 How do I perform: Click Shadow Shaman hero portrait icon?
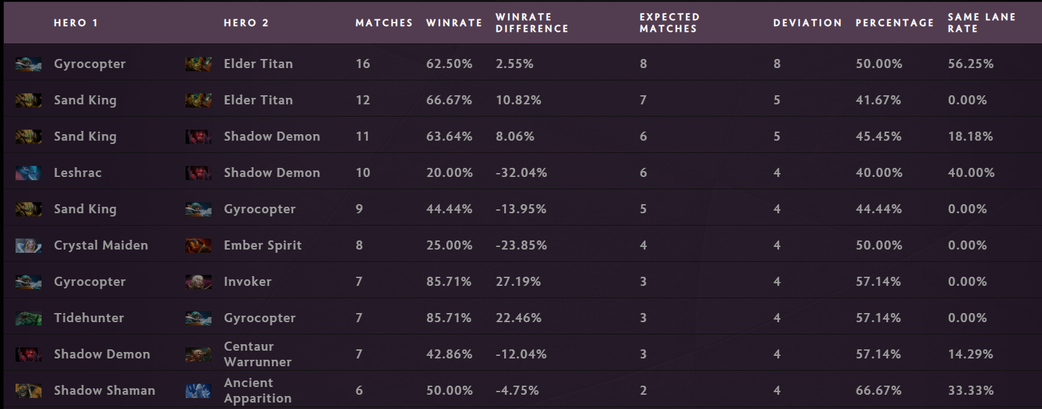coord(29,390)
